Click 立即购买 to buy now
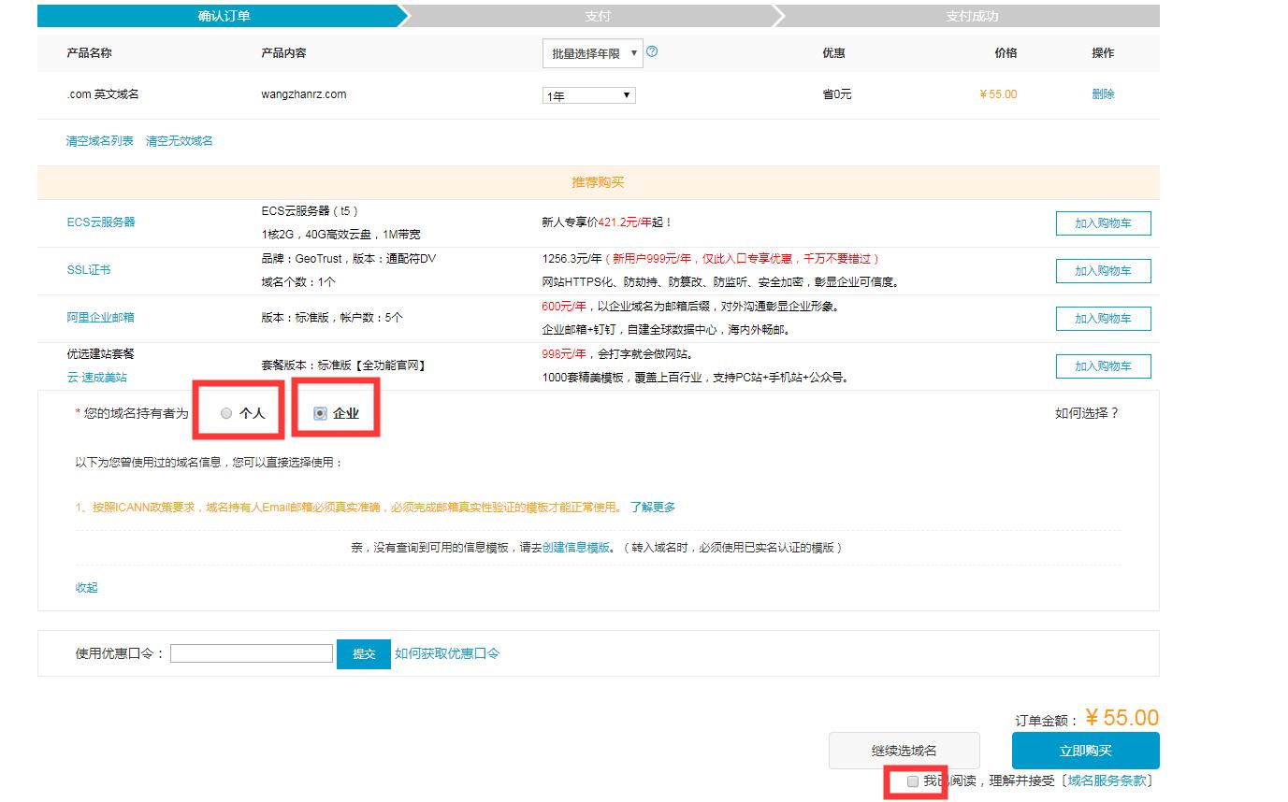The image size is (1288, 802). pos(1084,750)
